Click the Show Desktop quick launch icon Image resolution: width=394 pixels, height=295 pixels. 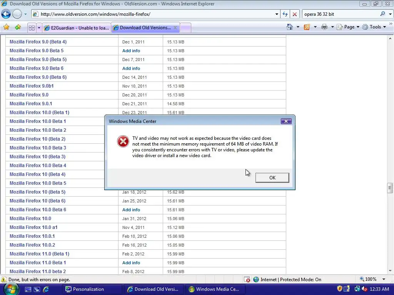click(x=28, y=289)
